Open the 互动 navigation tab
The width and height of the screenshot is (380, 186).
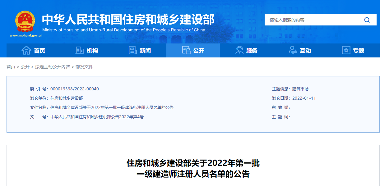[300, 50]
